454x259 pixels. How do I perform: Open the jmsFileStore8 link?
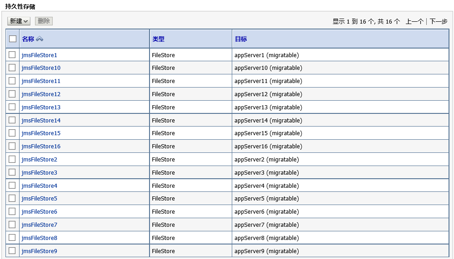(40, 238)
